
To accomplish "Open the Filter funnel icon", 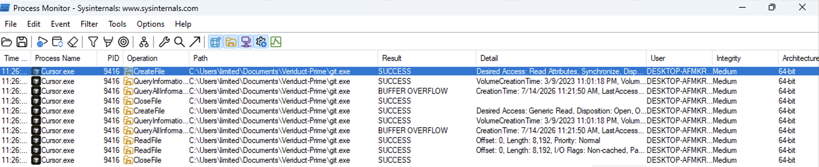I will click(93, 42).
